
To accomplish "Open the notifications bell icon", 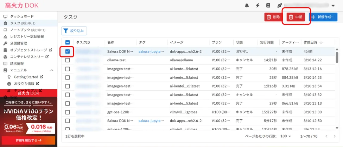I will [x=247, y=6].
